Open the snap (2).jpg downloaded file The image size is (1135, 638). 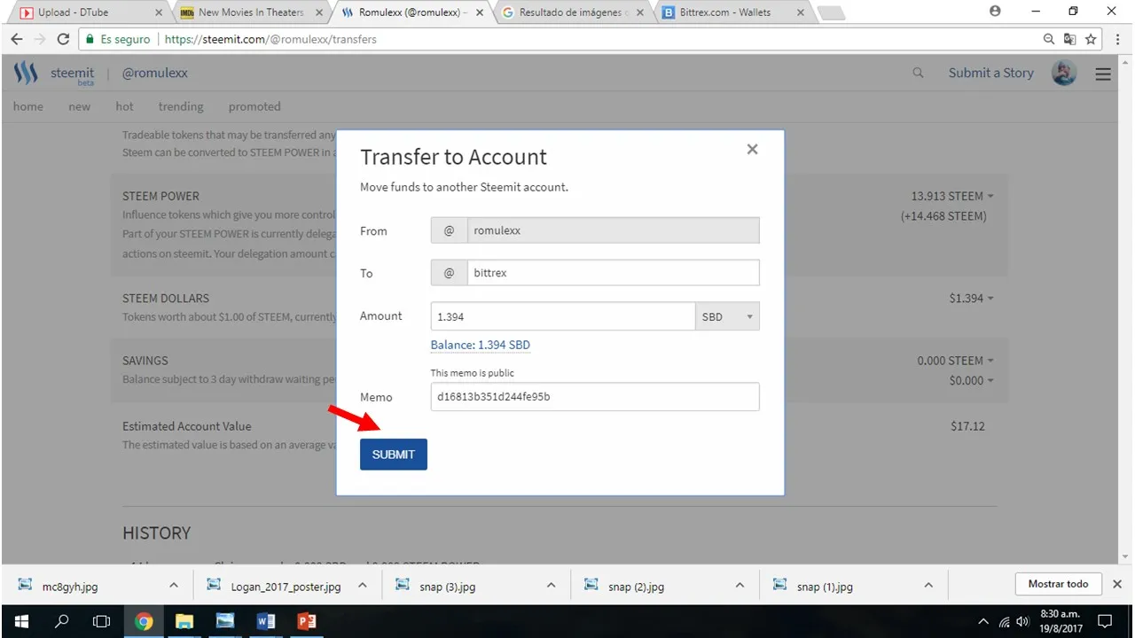point(636,586)
